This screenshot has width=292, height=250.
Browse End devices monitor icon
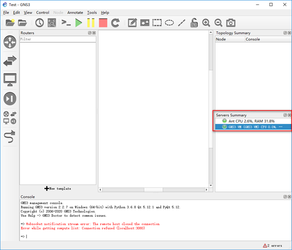click(10, 80)
